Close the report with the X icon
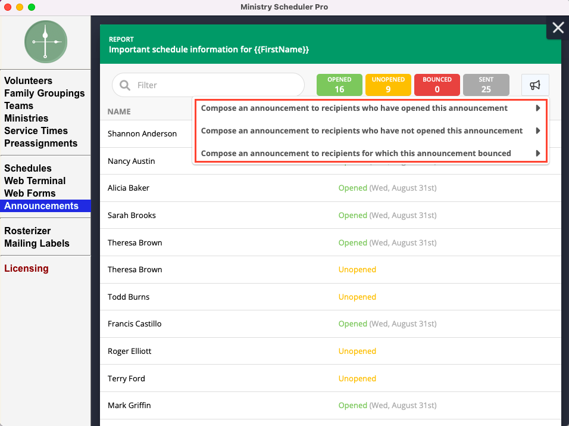Screen dimensions: 569x426 pos(558,27)
